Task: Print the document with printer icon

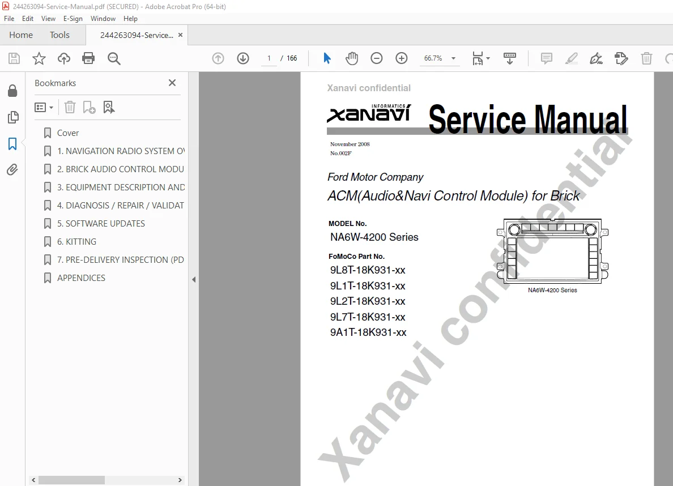Action: tap(88, 58)
